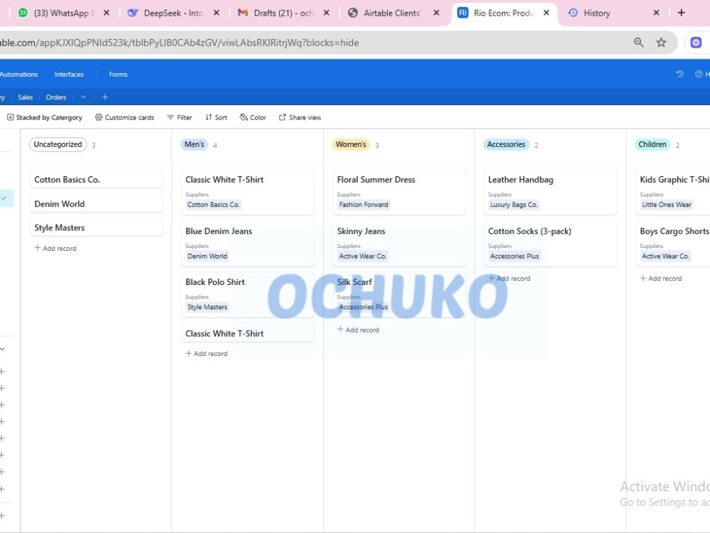This screenshot has height=533, width=710.
Task: Open the base history clock icon
Action: point(679,74)
